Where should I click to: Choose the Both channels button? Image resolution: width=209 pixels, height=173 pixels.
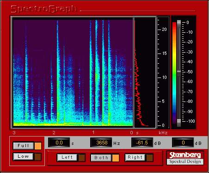(x=101, y=158)
